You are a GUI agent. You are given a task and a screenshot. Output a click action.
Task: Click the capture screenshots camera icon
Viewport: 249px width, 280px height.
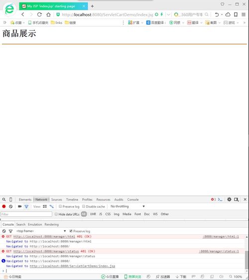19,206
